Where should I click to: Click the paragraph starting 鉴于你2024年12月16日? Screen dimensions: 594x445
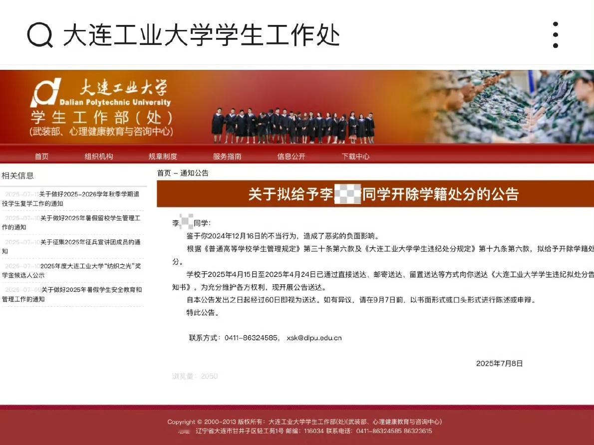pos(283,236)
